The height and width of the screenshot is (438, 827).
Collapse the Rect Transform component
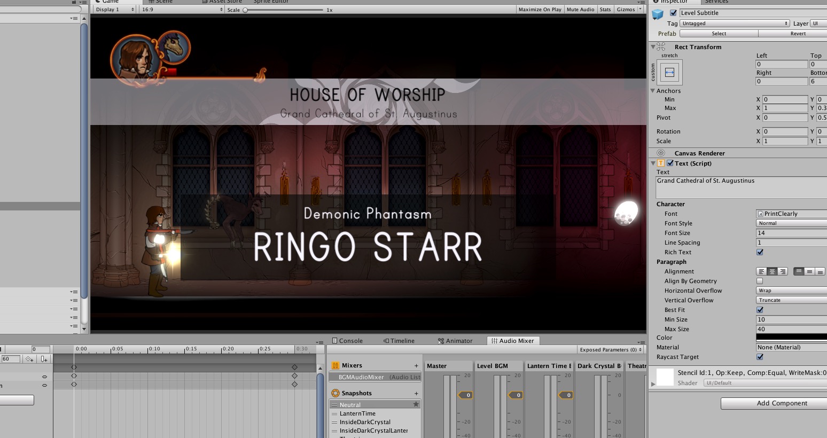(653, 47)
